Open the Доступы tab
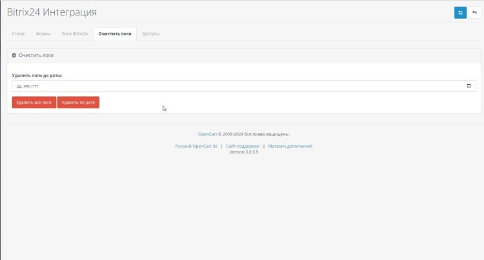 (150, 33)
